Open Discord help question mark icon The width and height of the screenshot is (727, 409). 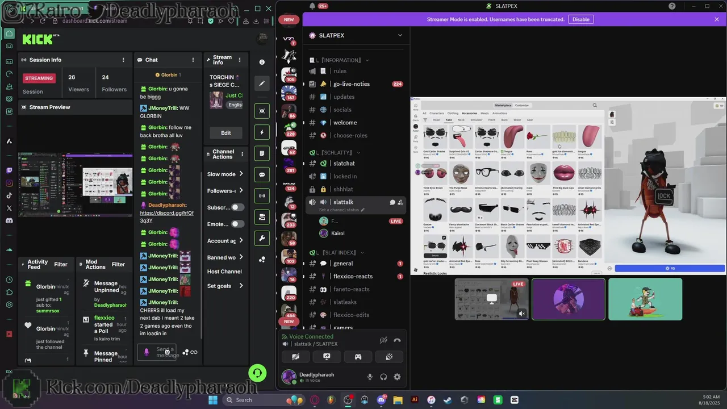point(672,6)
